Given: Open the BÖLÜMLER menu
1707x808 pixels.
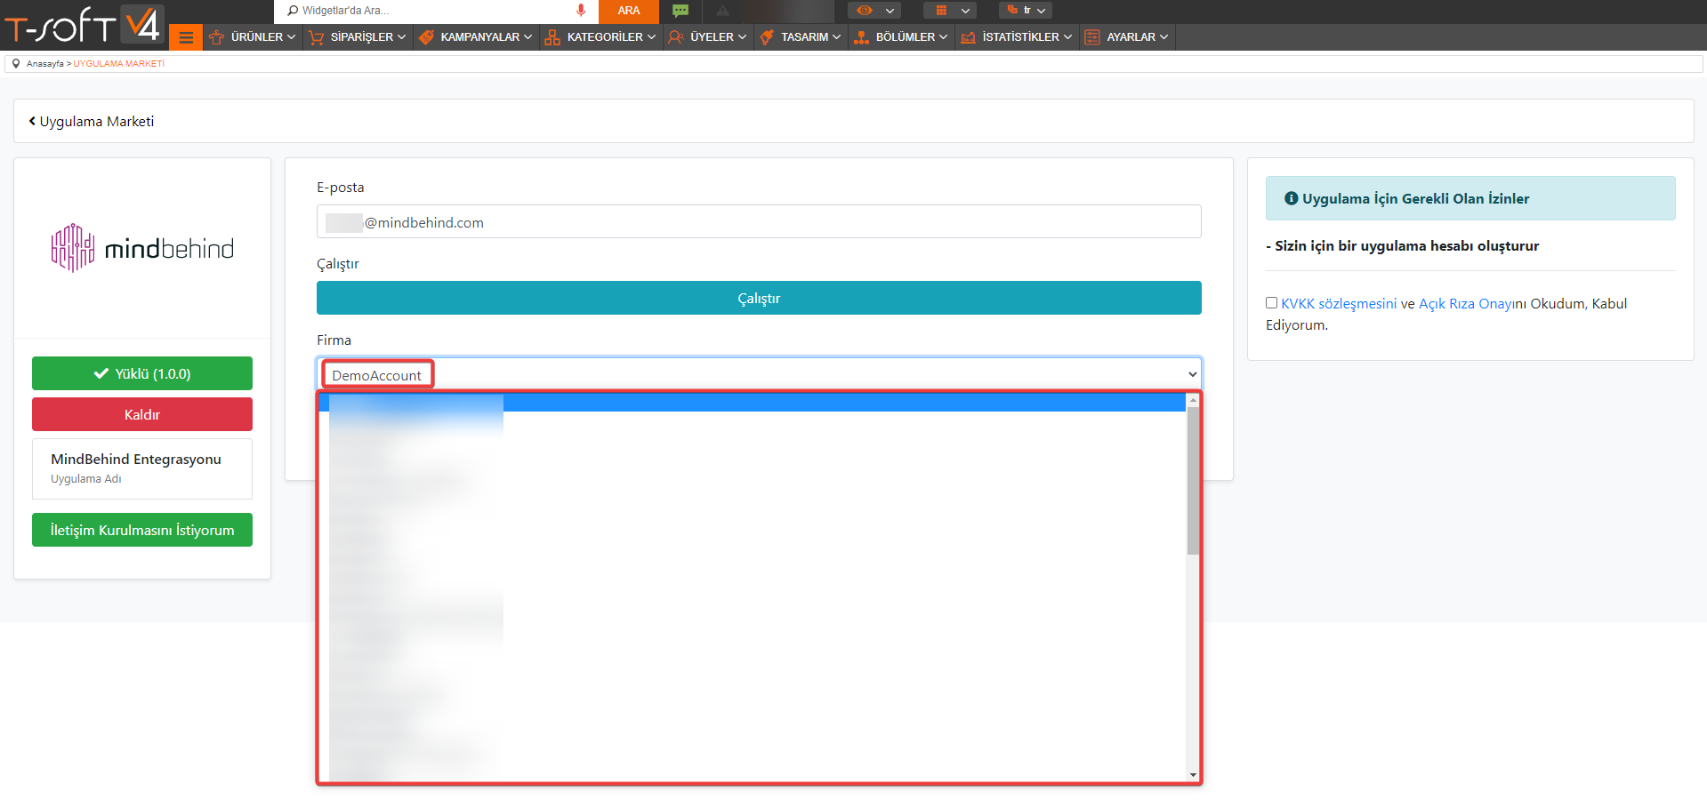Looking at the screenshot, I should point(901,37).
